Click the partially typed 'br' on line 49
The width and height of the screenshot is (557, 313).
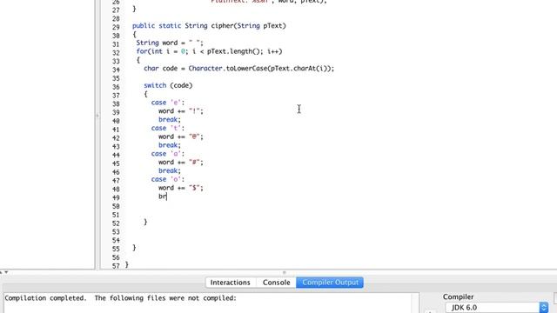click(x=163, y=196)
